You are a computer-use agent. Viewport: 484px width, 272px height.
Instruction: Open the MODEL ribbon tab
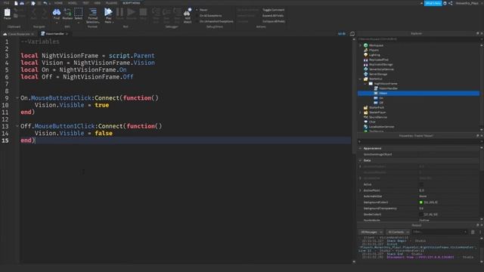point(73,3)
